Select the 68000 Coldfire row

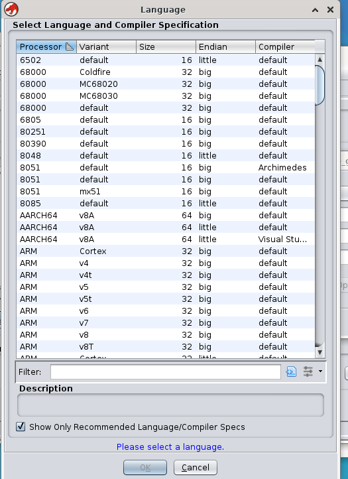tap(166, 72)
